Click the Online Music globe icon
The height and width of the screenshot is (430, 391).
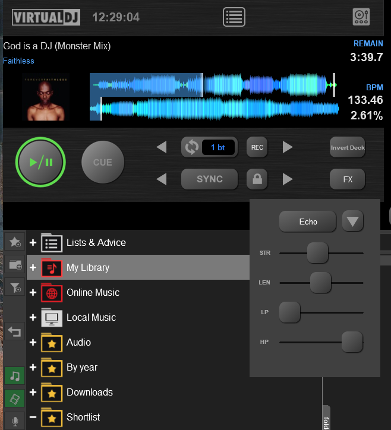pyautogui.click(x=52, y=293)
